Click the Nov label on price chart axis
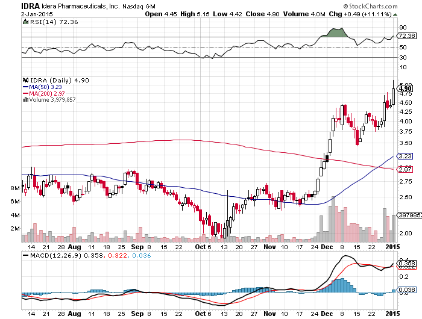The height and width of the screenshot is (319, 422). 269,247
